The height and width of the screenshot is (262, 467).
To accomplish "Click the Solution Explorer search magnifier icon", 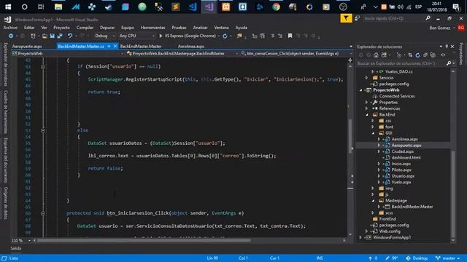I will 449,63.
